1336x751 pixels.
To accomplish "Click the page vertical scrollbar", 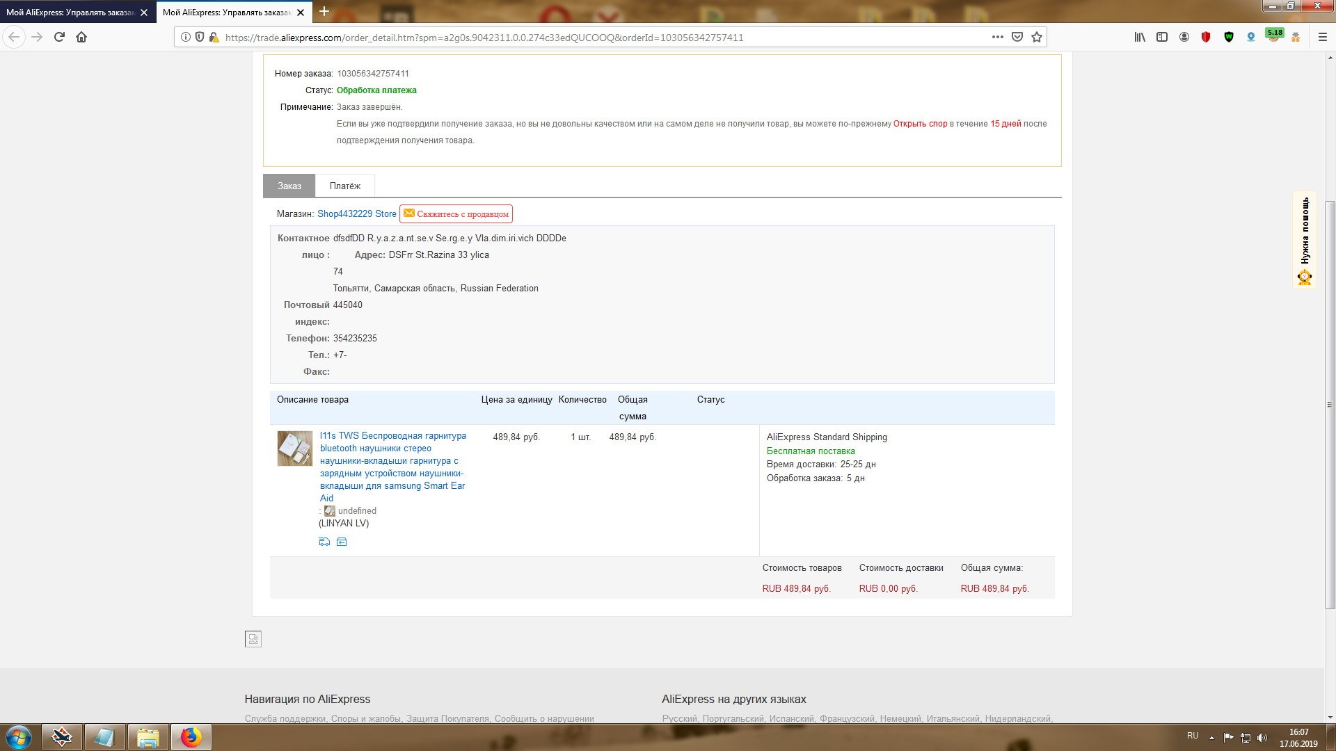I will (x=1330, y=405).
